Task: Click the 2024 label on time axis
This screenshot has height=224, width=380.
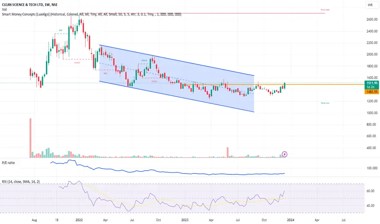Action: tap(291, 220)
